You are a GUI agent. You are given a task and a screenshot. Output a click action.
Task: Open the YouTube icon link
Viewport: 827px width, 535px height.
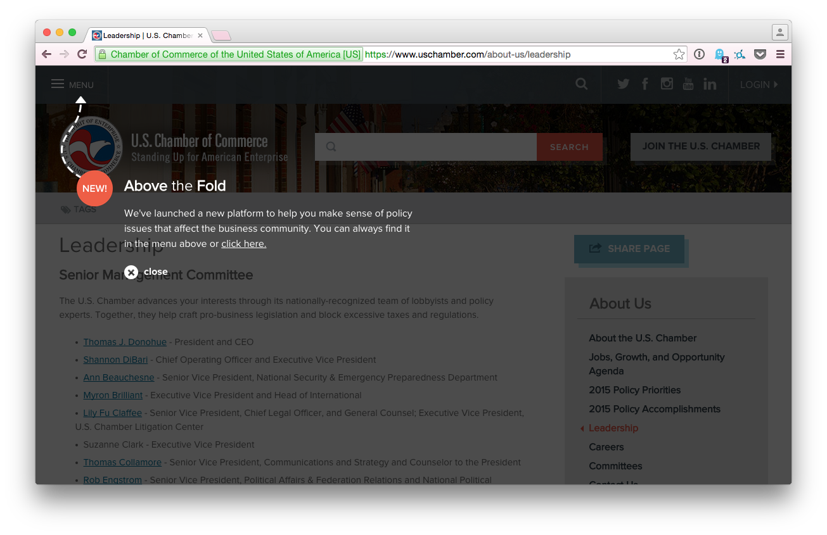pyautogui.click(x=688, y=84)
